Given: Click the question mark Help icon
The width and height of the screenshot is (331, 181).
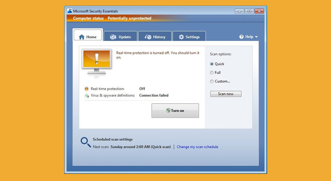Looking at the screenshot, I should click(242, 37).
